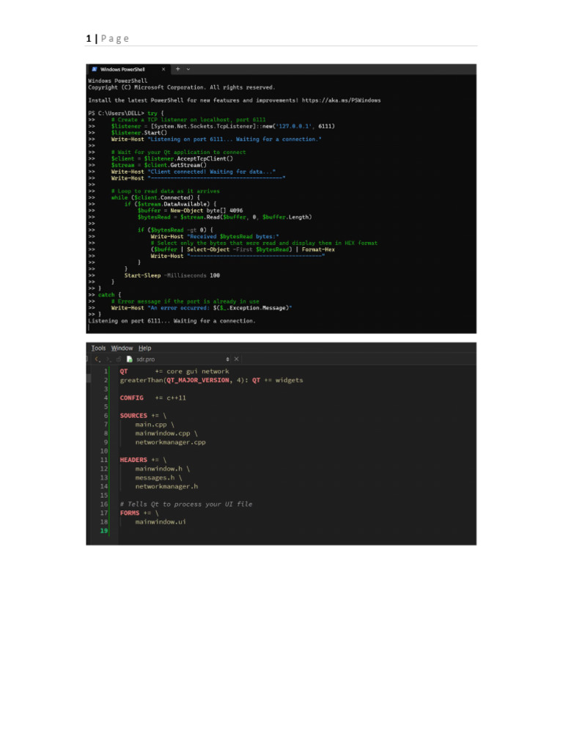563x751 pixels.
Task: Click the 'while ($client.Connected) {' line
Action: [x=155, y=198]
